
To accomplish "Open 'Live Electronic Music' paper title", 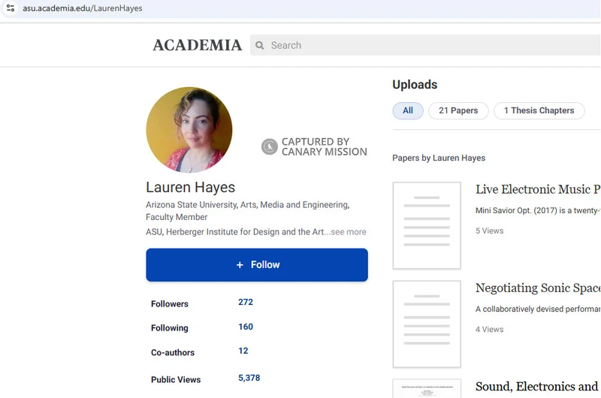I will pos(538,189).
